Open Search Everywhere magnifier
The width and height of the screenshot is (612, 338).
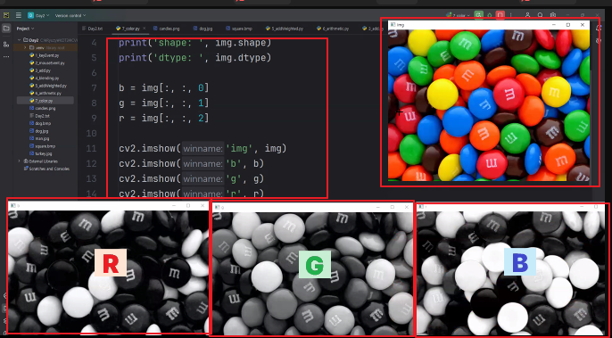coord(541,15)
